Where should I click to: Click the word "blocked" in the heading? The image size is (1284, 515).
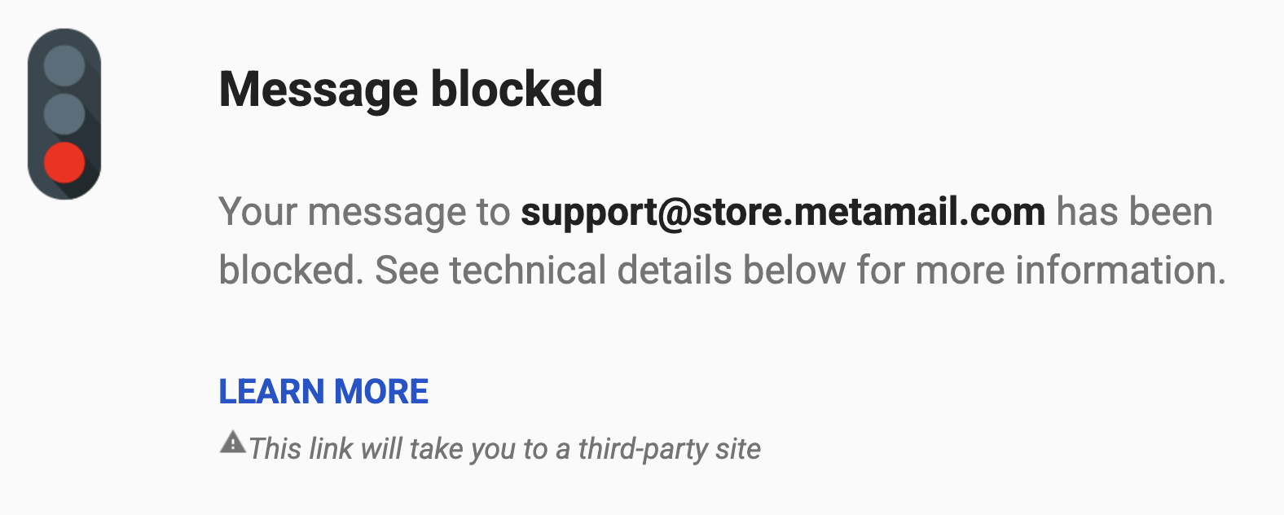[517, 89]
